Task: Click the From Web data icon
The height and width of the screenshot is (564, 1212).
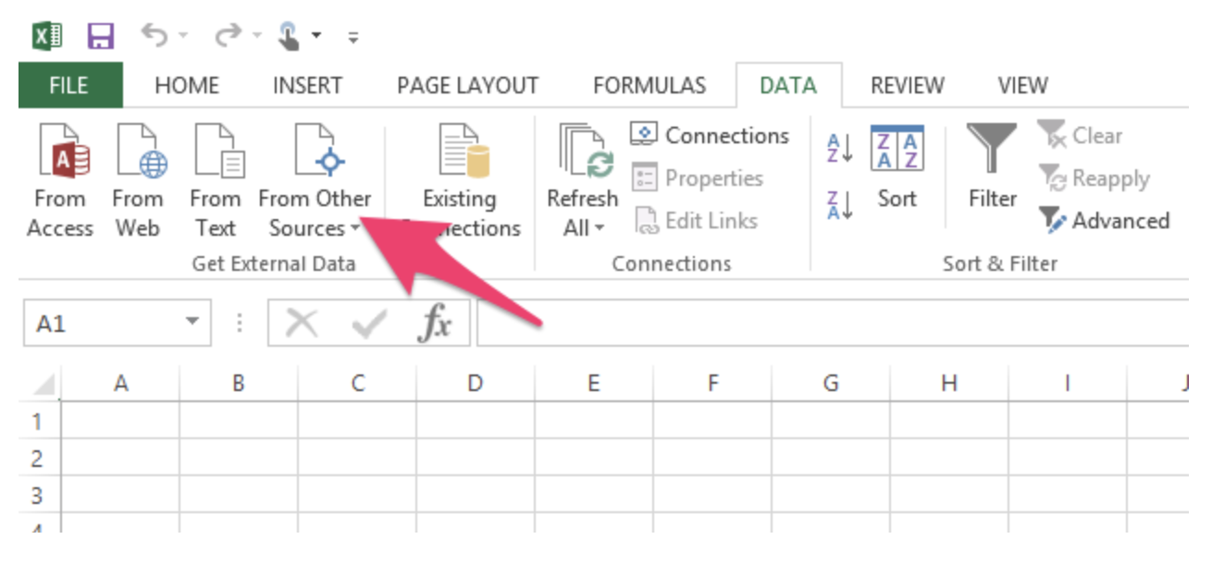Action: pyautogui.click(x=138, y=178)
